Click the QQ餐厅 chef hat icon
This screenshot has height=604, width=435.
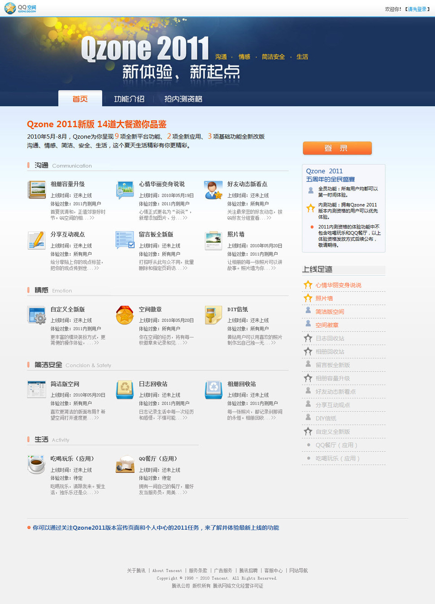[x=125, y=464]
